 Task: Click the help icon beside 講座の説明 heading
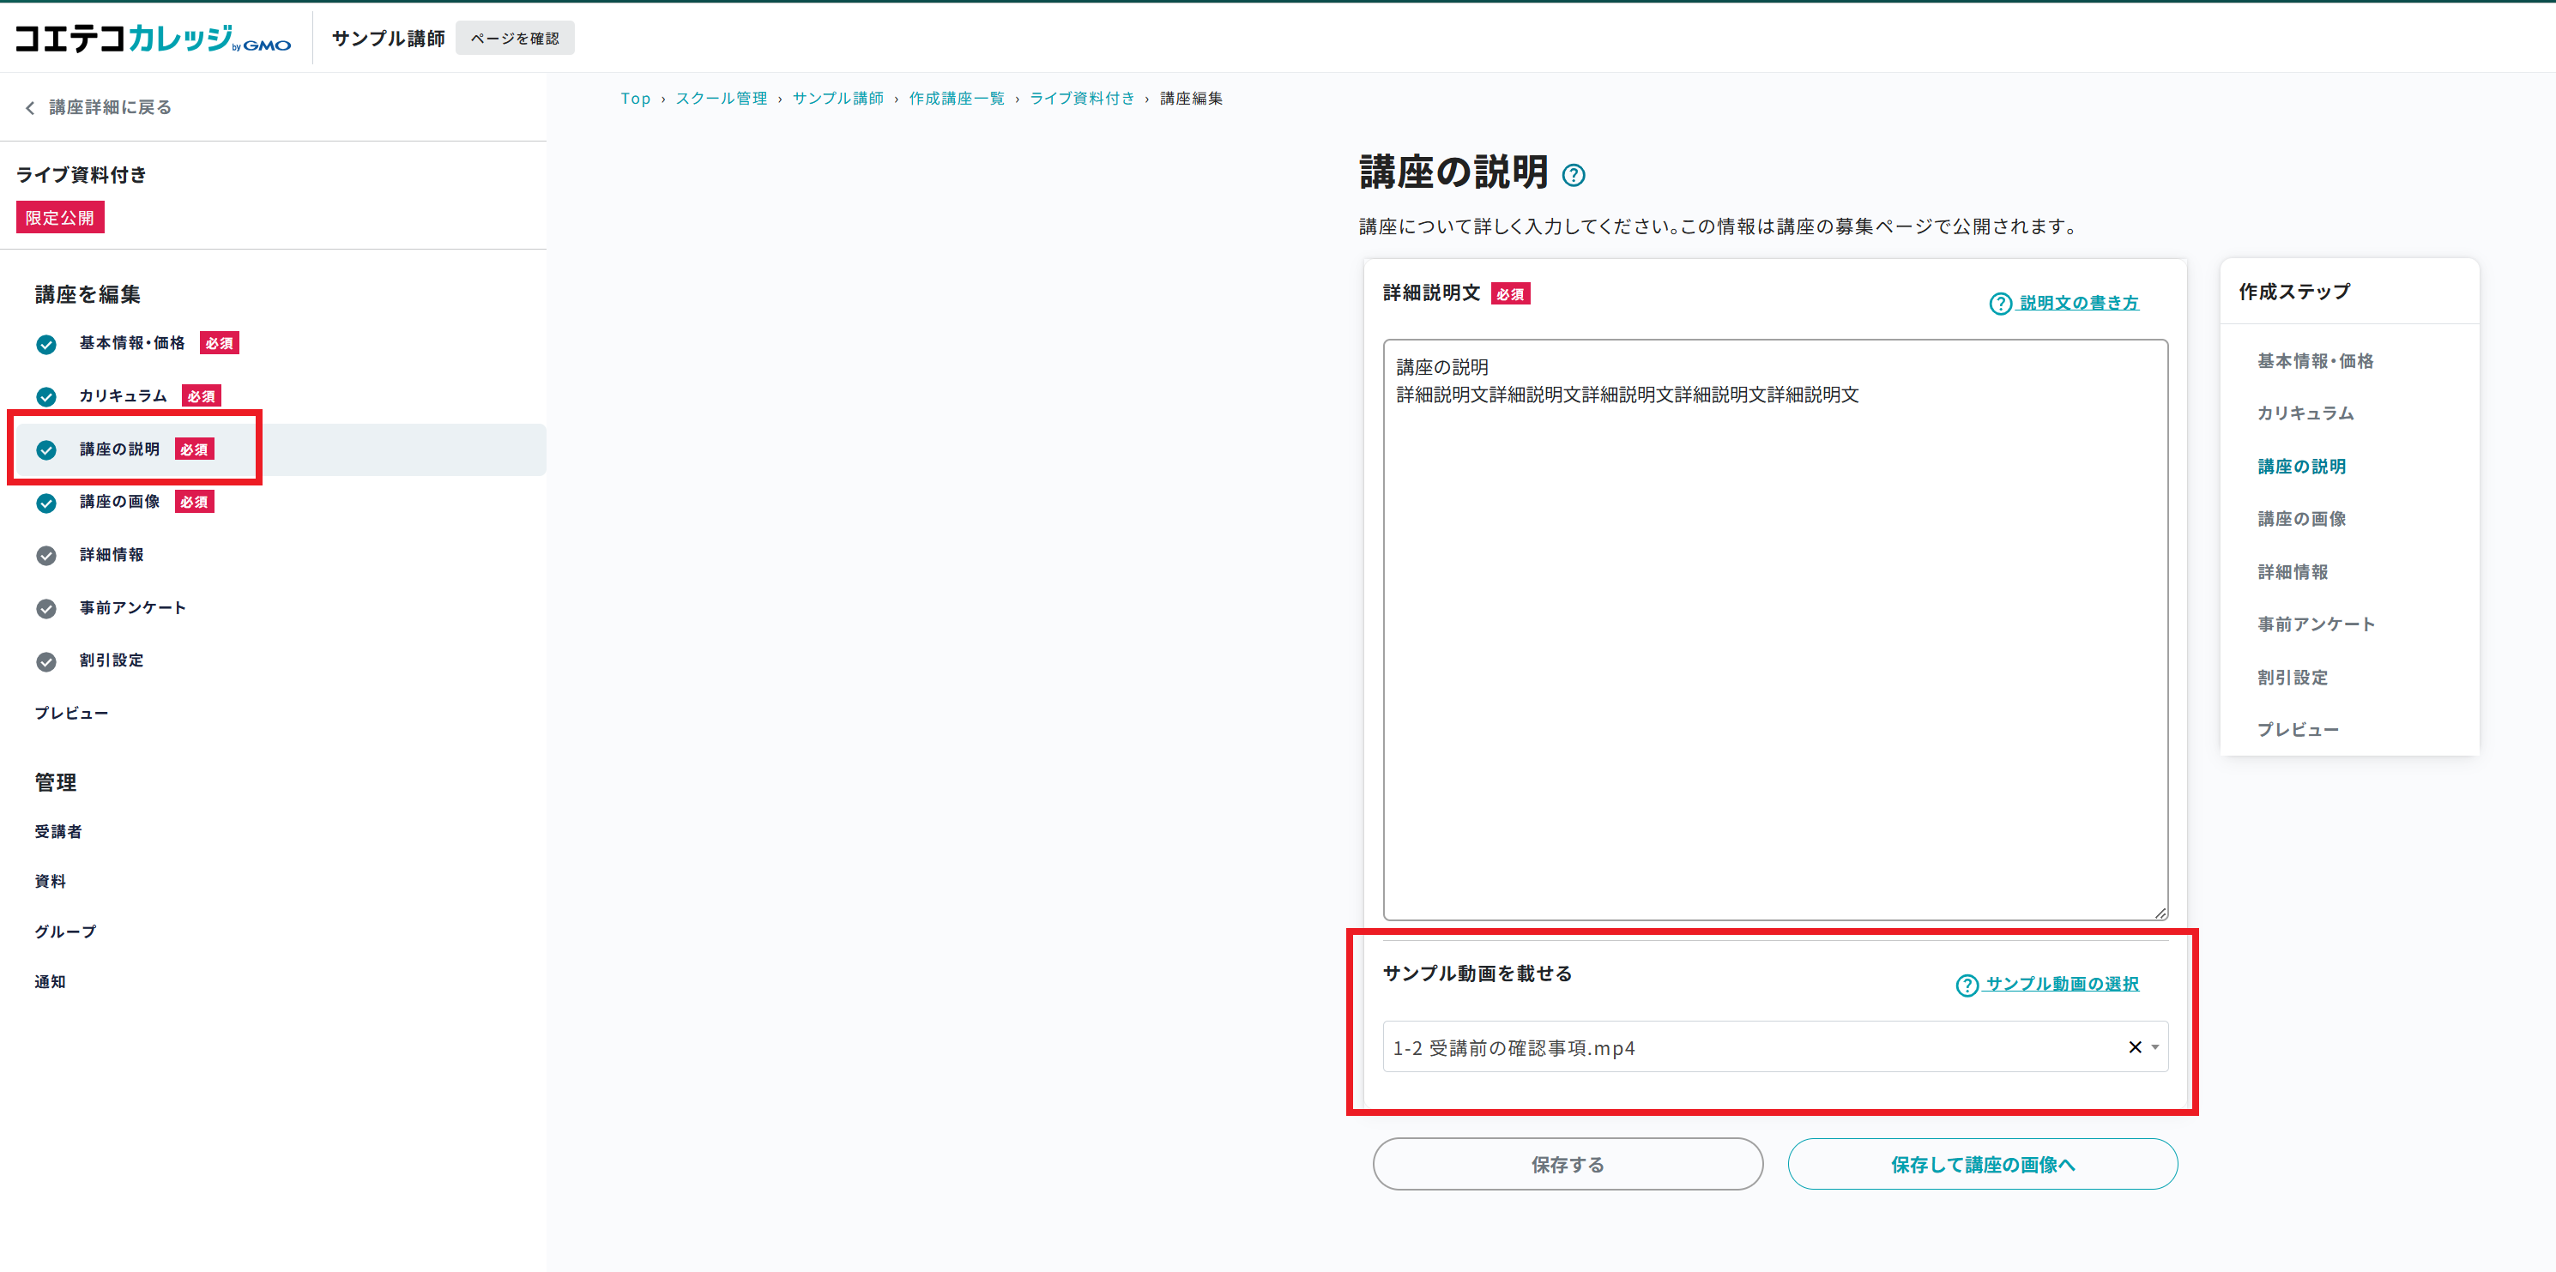pyautogui.click(x=1573, y=176)
